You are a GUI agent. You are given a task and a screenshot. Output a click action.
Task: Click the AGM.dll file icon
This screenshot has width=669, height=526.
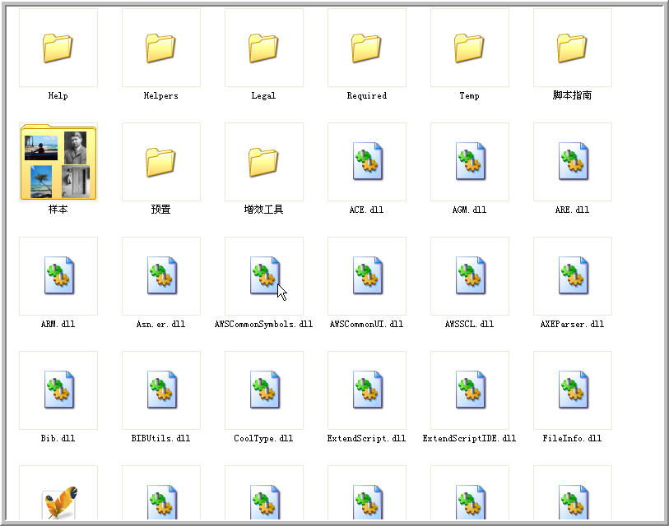pyautogui.click(x=471, y=161)
